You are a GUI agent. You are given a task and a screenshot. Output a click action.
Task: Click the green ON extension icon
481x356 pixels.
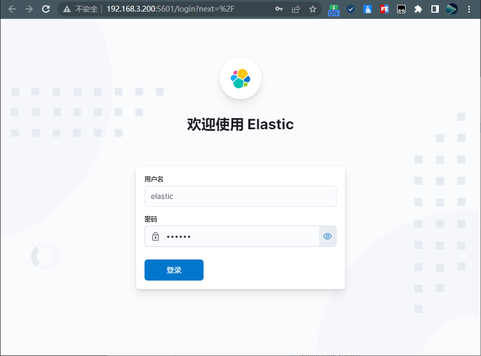pyautogui.click(x=334, y=9)
